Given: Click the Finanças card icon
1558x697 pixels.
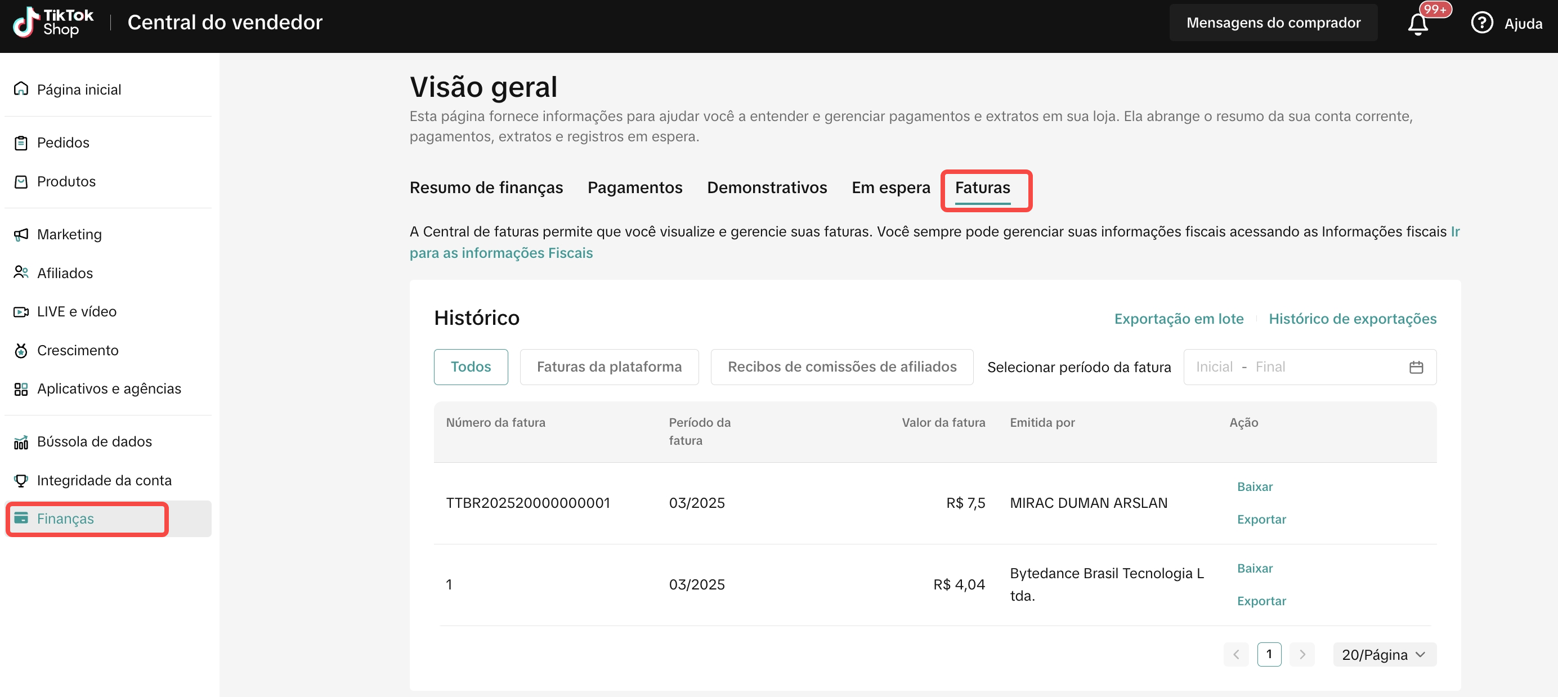Looking at the screenshot, I should (x=21, y=518).
